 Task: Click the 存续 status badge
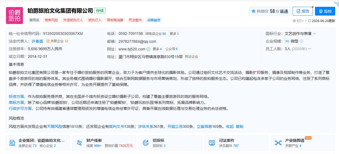point(100,11)
